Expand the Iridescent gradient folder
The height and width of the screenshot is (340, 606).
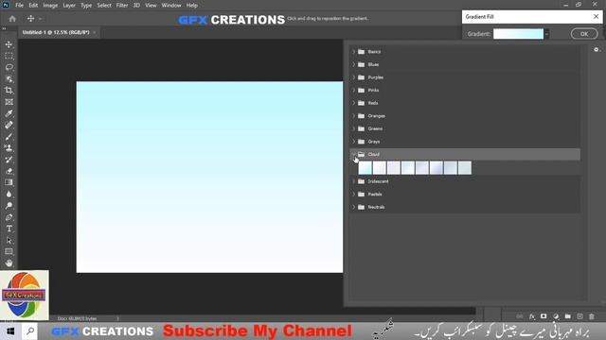pyautogui.click(x=353, y=181)
